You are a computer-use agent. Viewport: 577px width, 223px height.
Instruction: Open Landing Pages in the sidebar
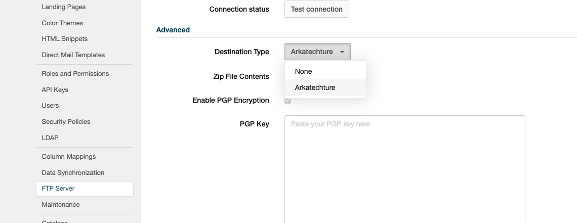[x=64, y=7]
